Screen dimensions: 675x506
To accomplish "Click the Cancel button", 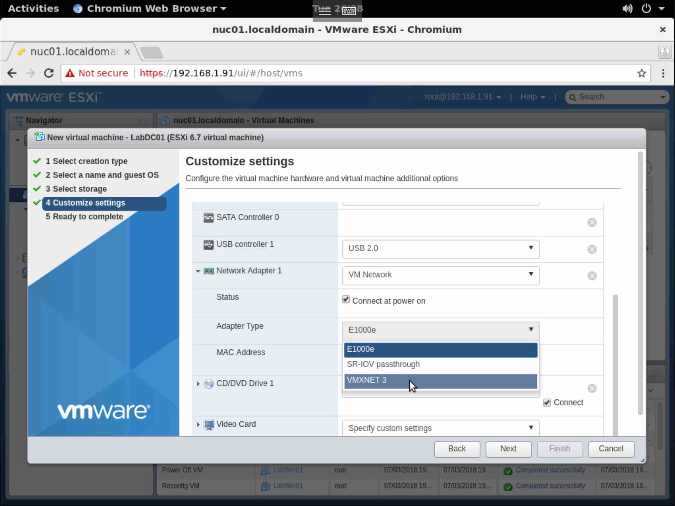I will [x=611, y=449].
